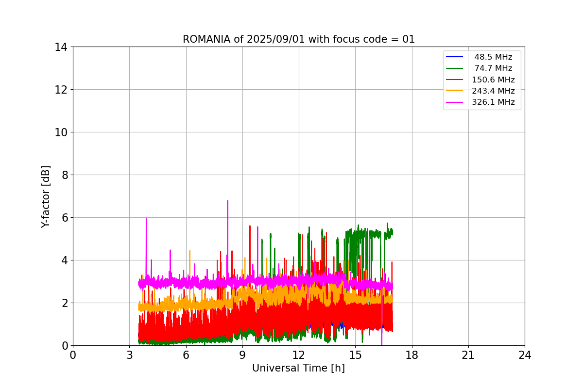The image size is (583, 388).
Task: Click the 150.6 MHz legend label
Action: point(493,80)
